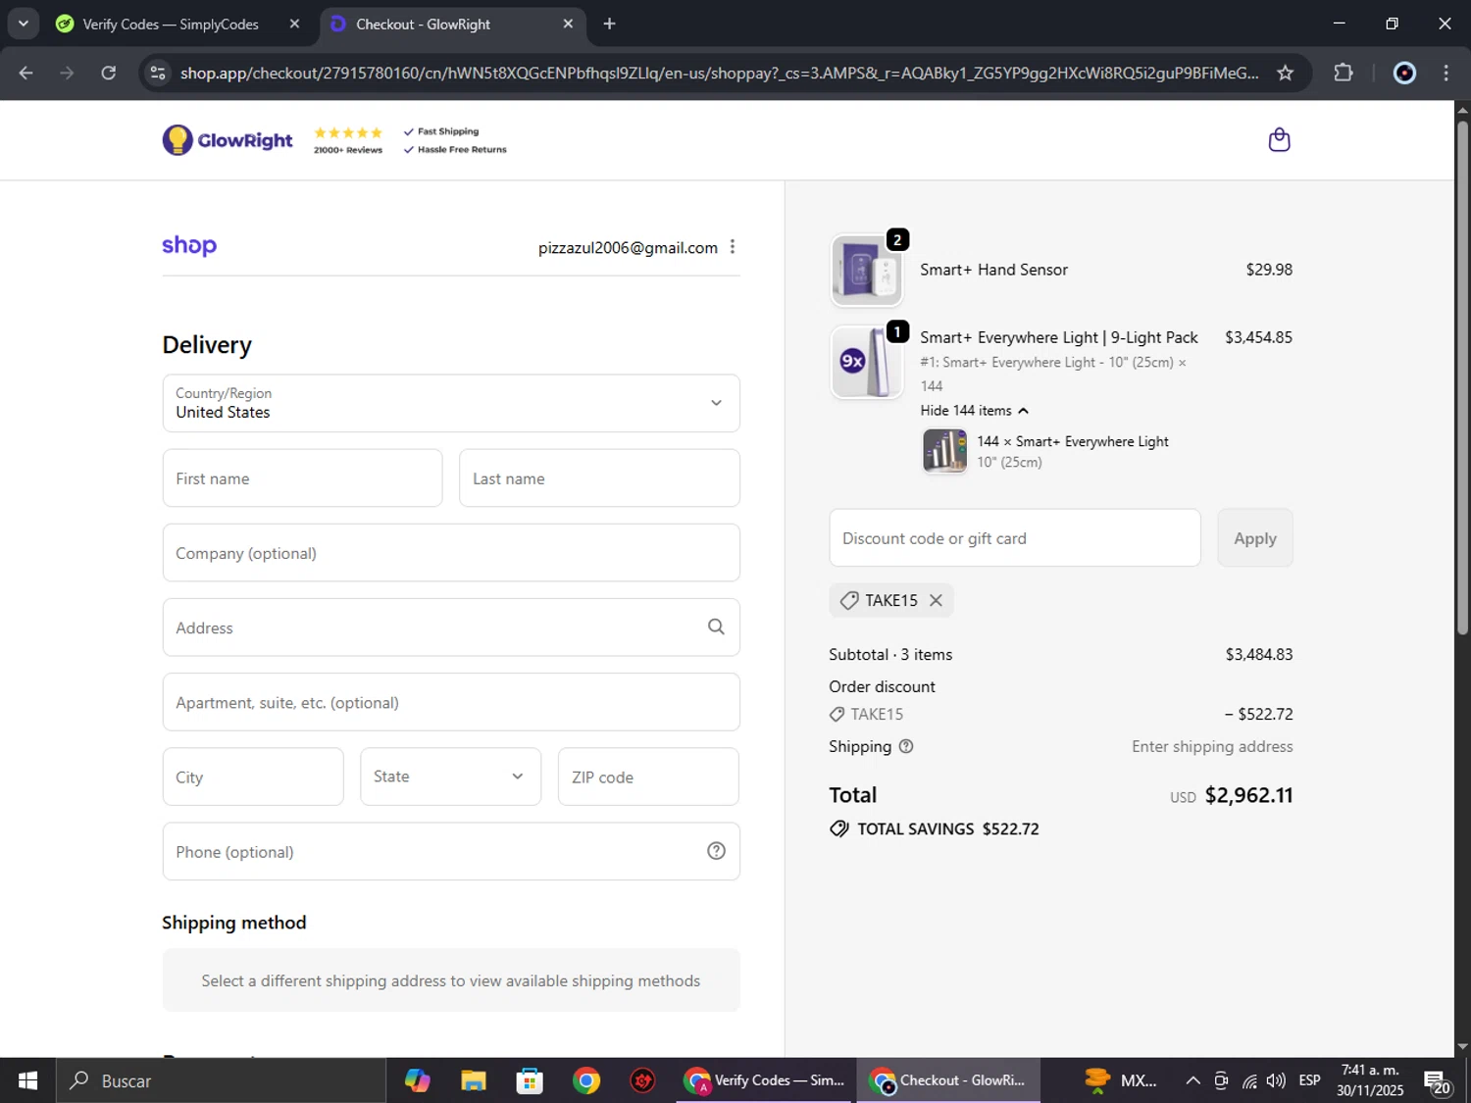Click Chrome back arrow
This screenshot has height=1103, width=1471.
25,73
